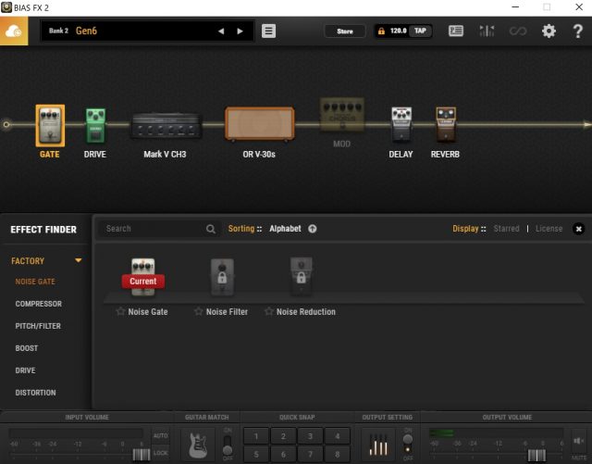Click the TAP tempo button
Screen dimensions: 592x464
(420, 31)
